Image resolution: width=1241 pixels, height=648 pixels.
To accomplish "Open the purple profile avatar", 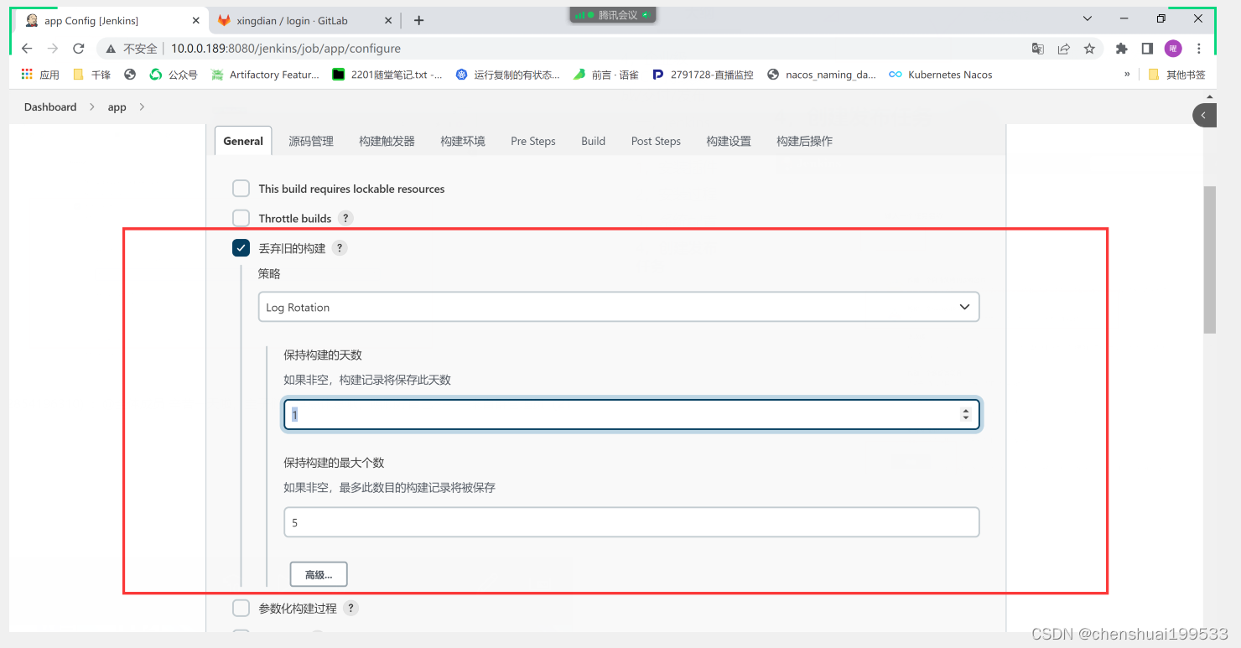I will coord(1173,49).
